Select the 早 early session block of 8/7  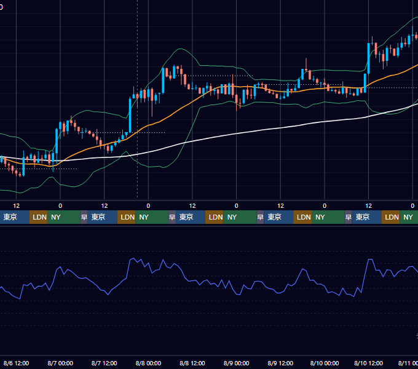[84, 217]
